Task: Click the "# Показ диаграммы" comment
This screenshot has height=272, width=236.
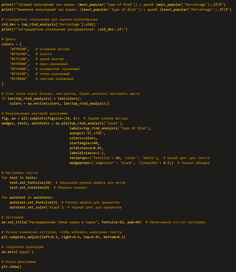Action: tap(19, 262)
